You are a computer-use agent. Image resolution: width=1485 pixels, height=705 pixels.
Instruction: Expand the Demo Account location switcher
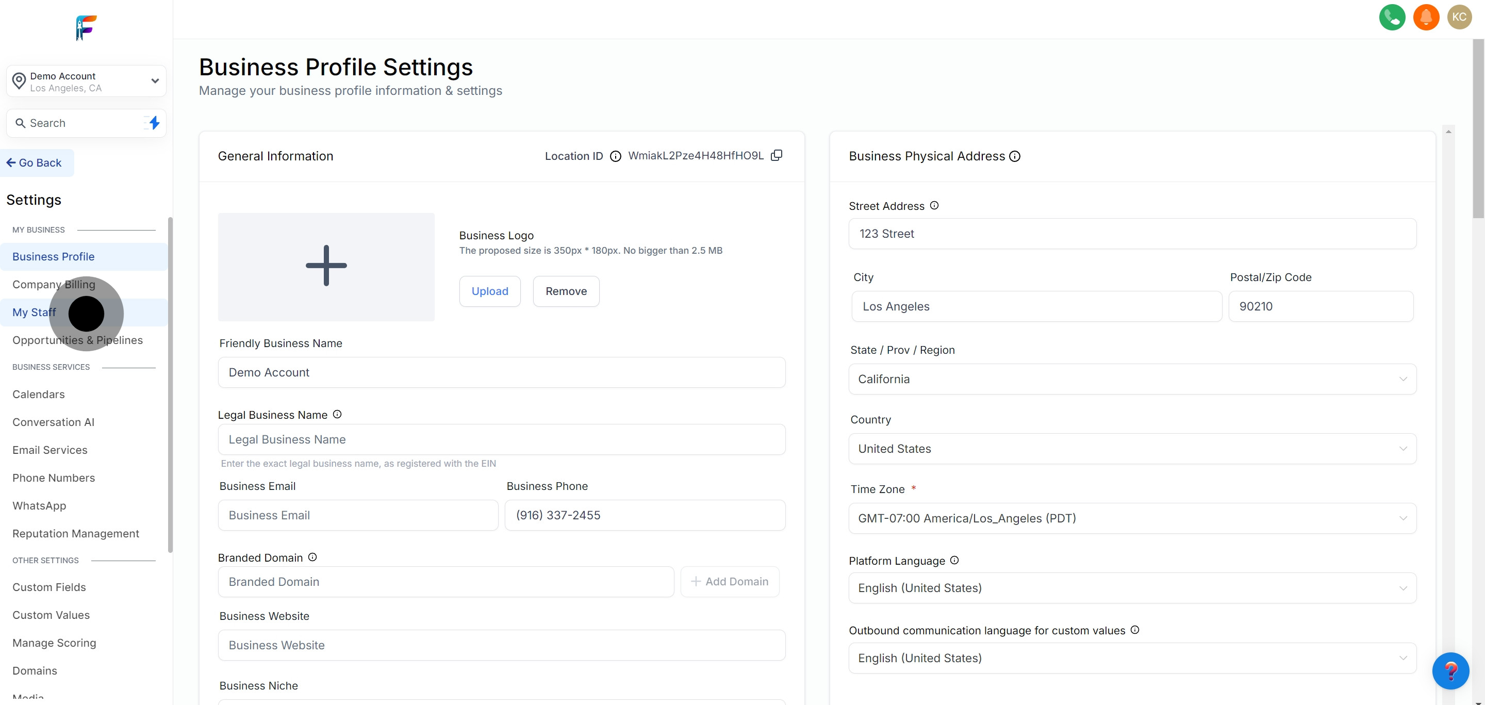[x=87, y=81]
